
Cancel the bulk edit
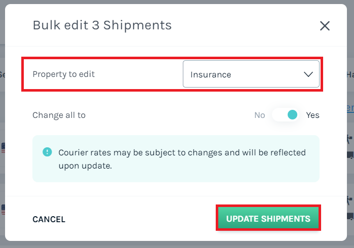[49, 219]
